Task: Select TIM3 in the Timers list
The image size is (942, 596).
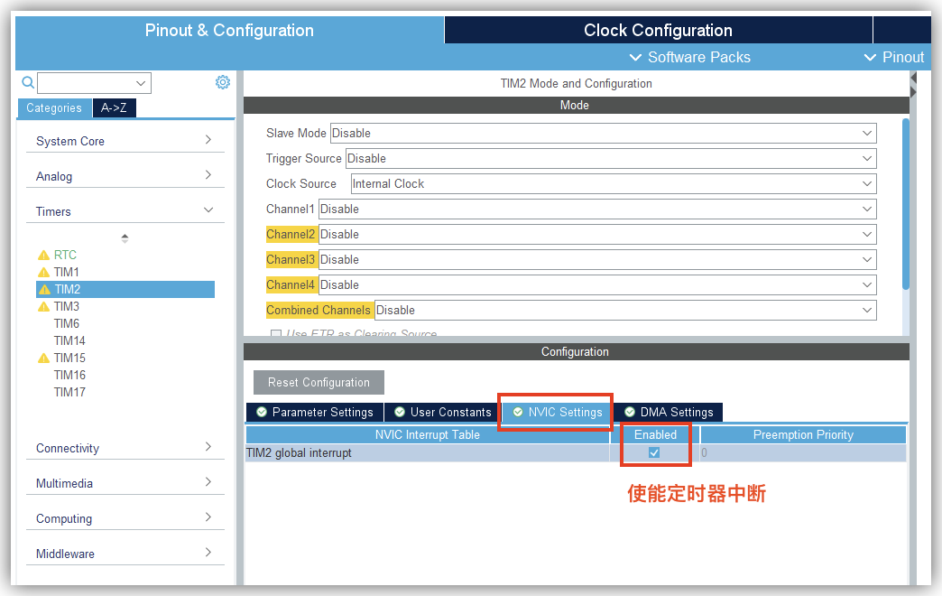Action: pyautogui.click(x=67, y=307)
